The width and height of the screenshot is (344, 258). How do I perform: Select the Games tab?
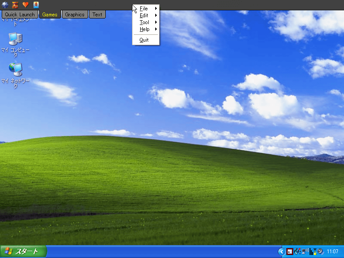point(50,15)
